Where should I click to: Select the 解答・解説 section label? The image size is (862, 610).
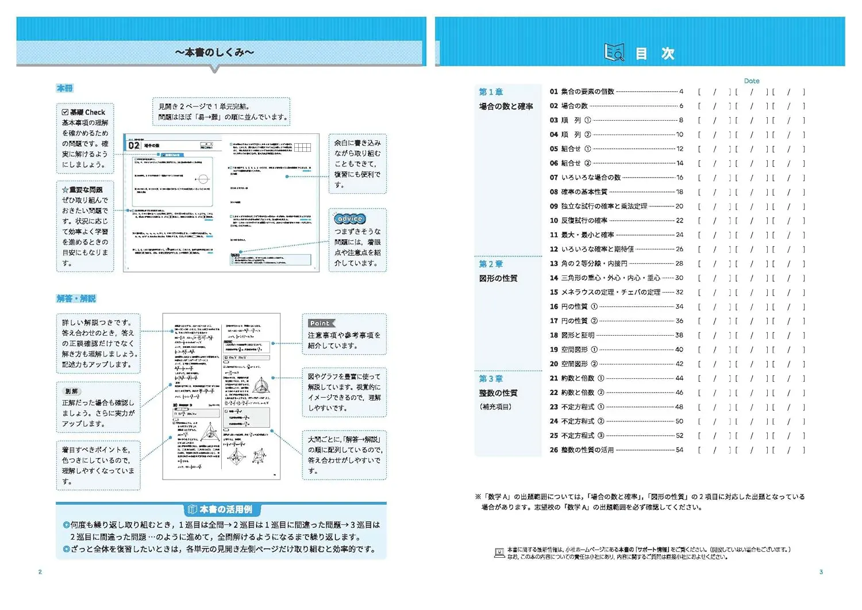pos(76,298)
